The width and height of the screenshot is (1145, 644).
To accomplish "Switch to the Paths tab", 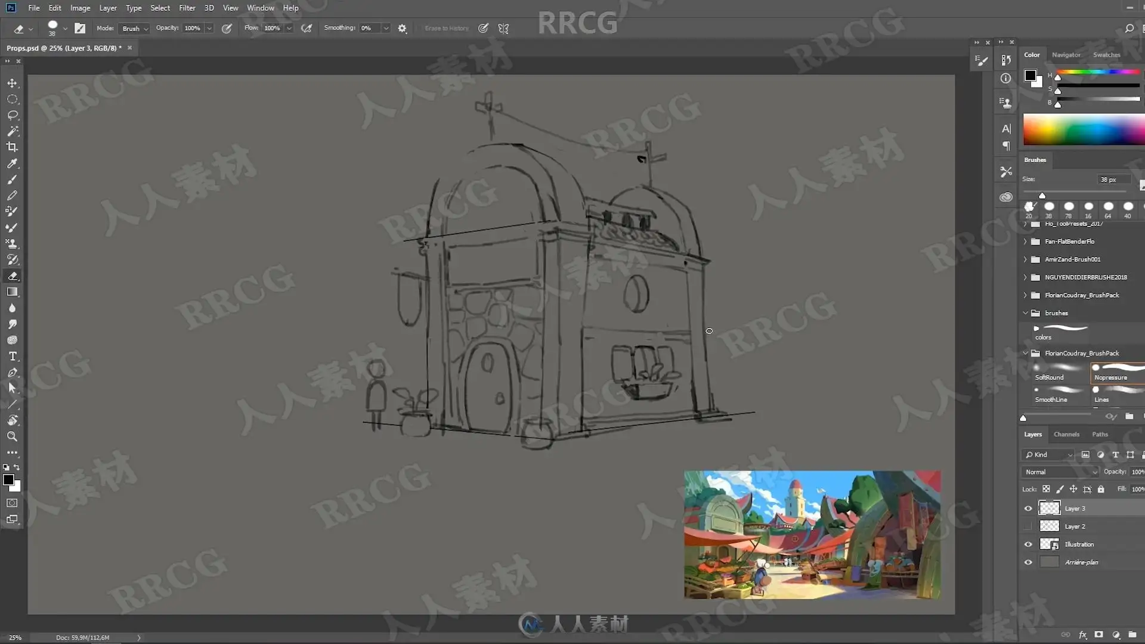I will [x=1100, y=434].
